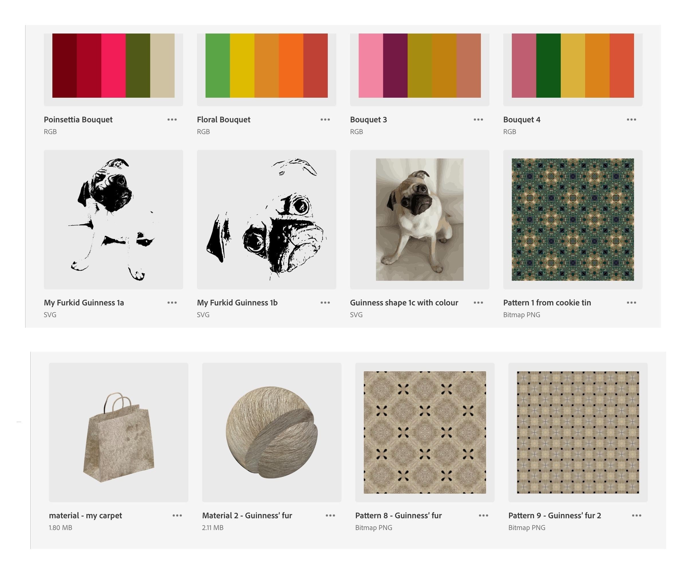Click the Floral Bouquet title
The width and height of the screenshot is (687, 573).
[224, 120]
